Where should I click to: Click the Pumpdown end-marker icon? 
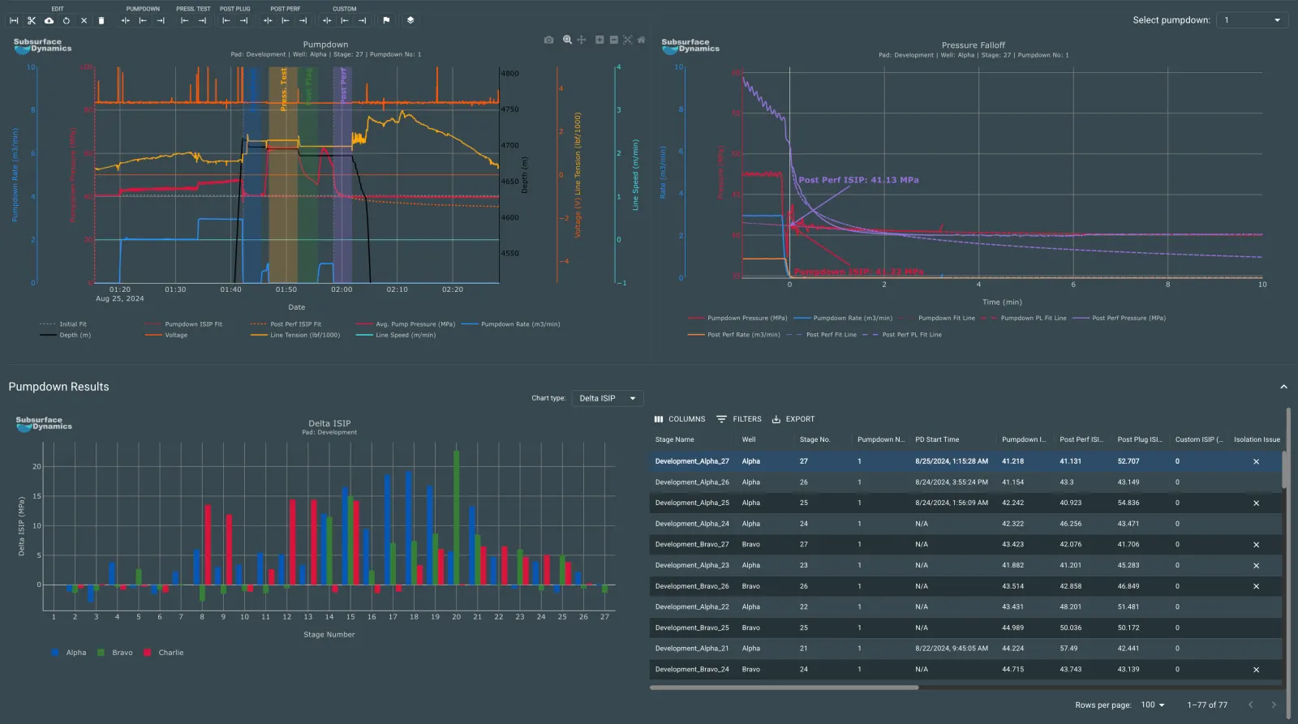coord(161,20)
